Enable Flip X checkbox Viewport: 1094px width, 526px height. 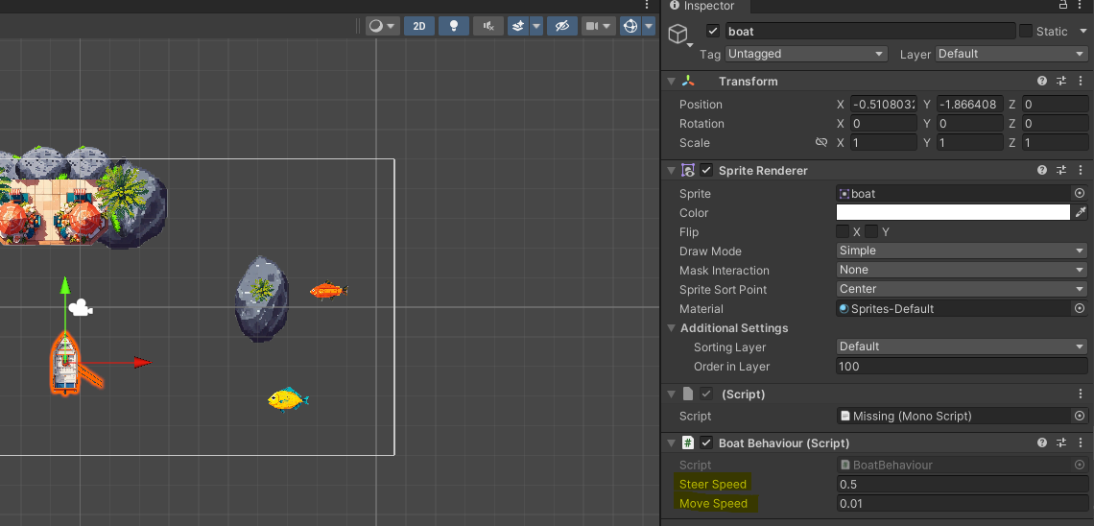coord(843,231)
